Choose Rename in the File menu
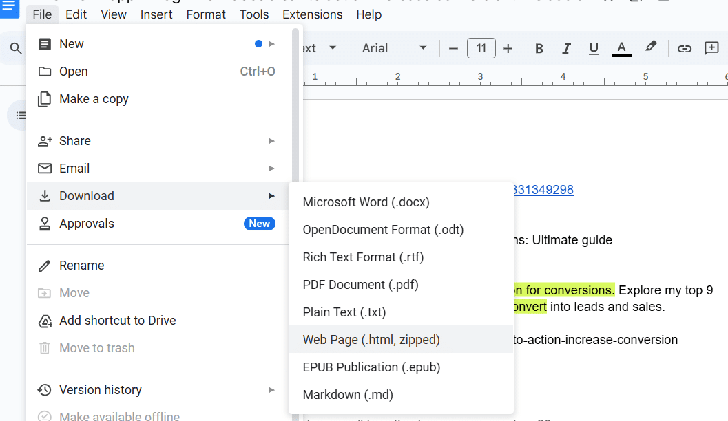The image size is (728, 421). pos(158,266)
